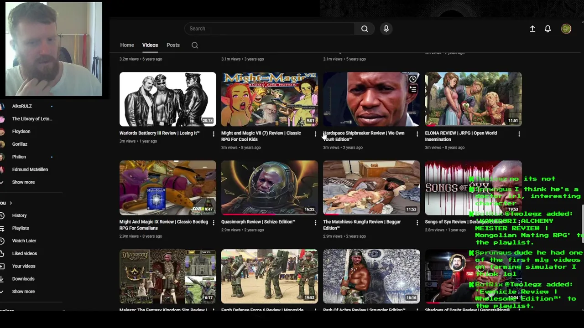Switch to the Home tab
This screenshot has width=584, height=328.
(x=127, y=45)
